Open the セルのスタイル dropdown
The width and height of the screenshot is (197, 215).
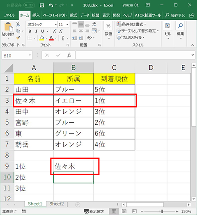(131, 37)
